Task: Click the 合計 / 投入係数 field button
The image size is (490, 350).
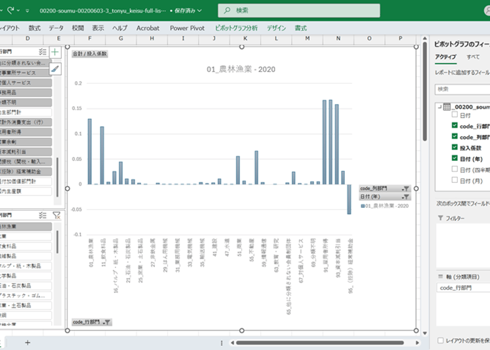Action: point(90,54)
